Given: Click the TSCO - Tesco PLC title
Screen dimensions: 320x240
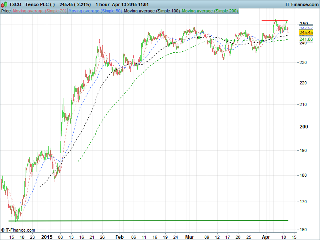Looking at the screenshot, I should click(x=33, y=4).
